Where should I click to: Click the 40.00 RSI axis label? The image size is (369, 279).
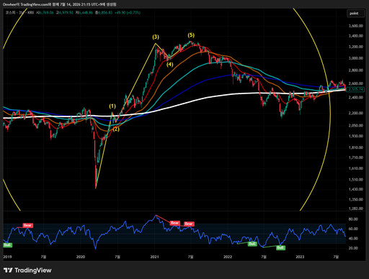(353, 239)
